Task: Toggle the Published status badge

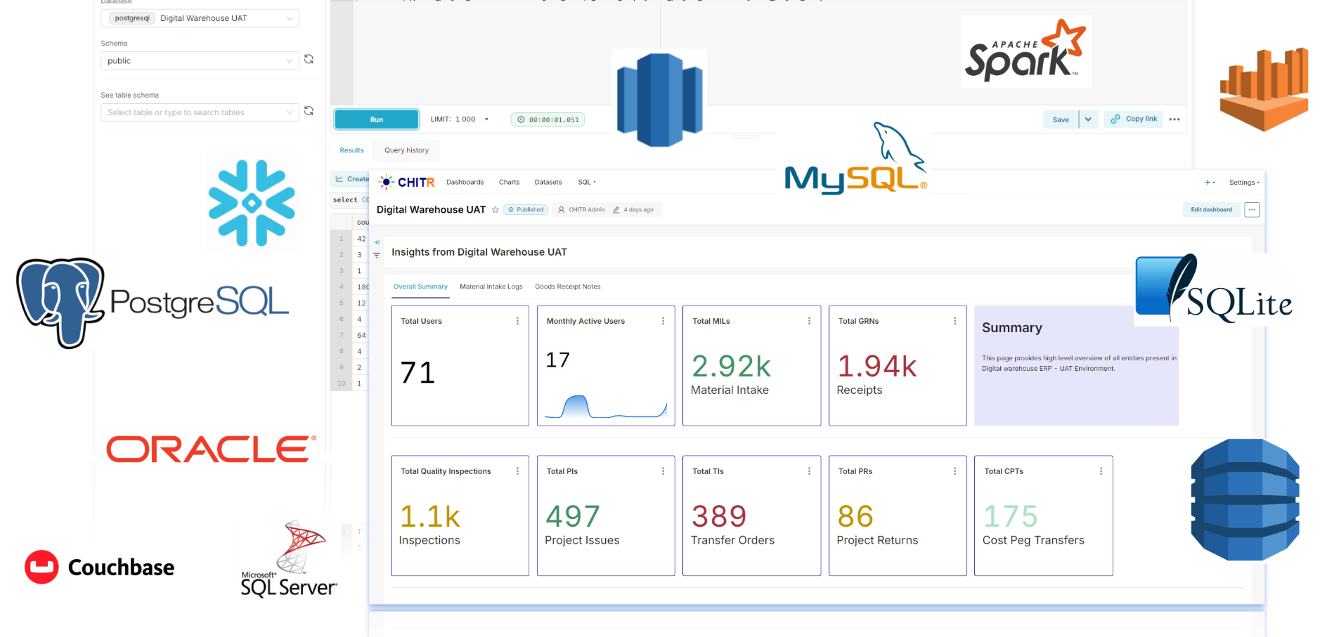Action: click(x=526, y=210)
